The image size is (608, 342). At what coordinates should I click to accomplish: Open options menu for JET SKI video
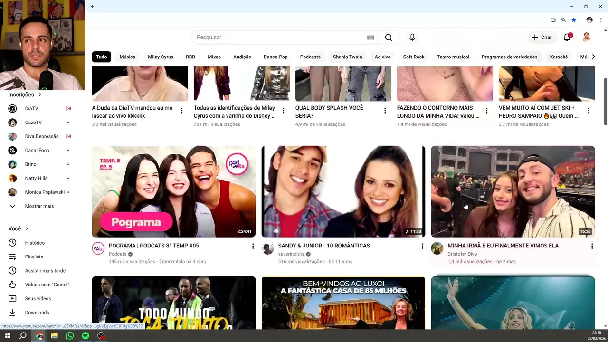click(589, 111)
